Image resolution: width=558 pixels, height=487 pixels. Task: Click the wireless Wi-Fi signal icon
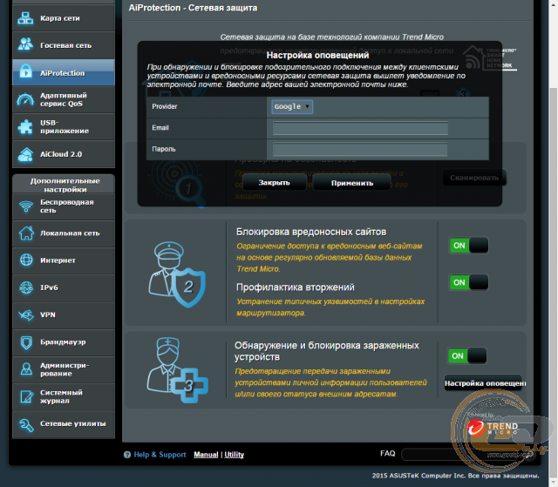[x=26, y=206]
